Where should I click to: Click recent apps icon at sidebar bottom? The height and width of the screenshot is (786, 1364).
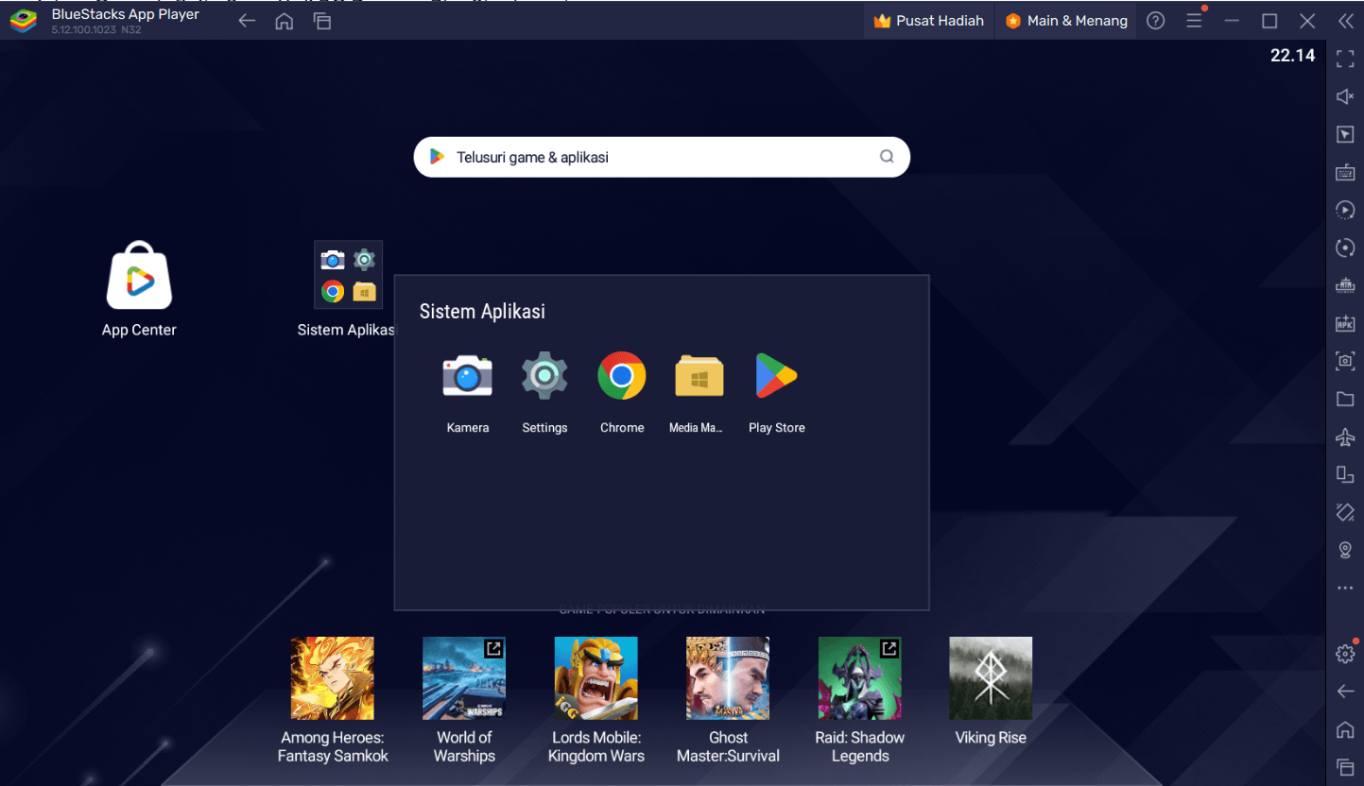[x=1345, y=766]
